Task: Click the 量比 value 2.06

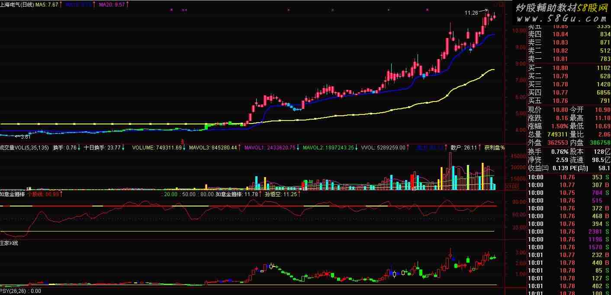Action: pos(604,134)
